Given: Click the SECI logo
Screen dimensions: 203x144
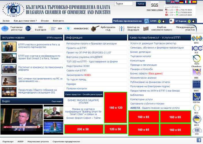Looking at the screenshot, I should [x=197, y=119].
